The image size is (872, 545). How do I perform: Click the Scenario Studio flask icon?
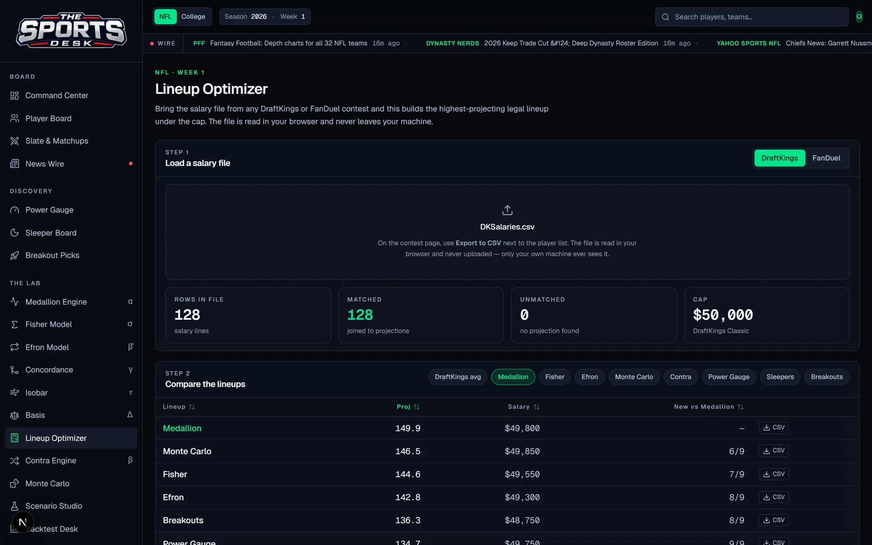(15, 506)
